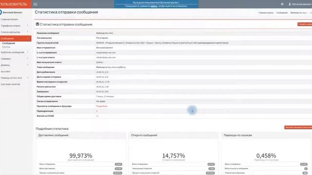Expand Помощь по Box-Mail submenu arrow

[28, 78]
